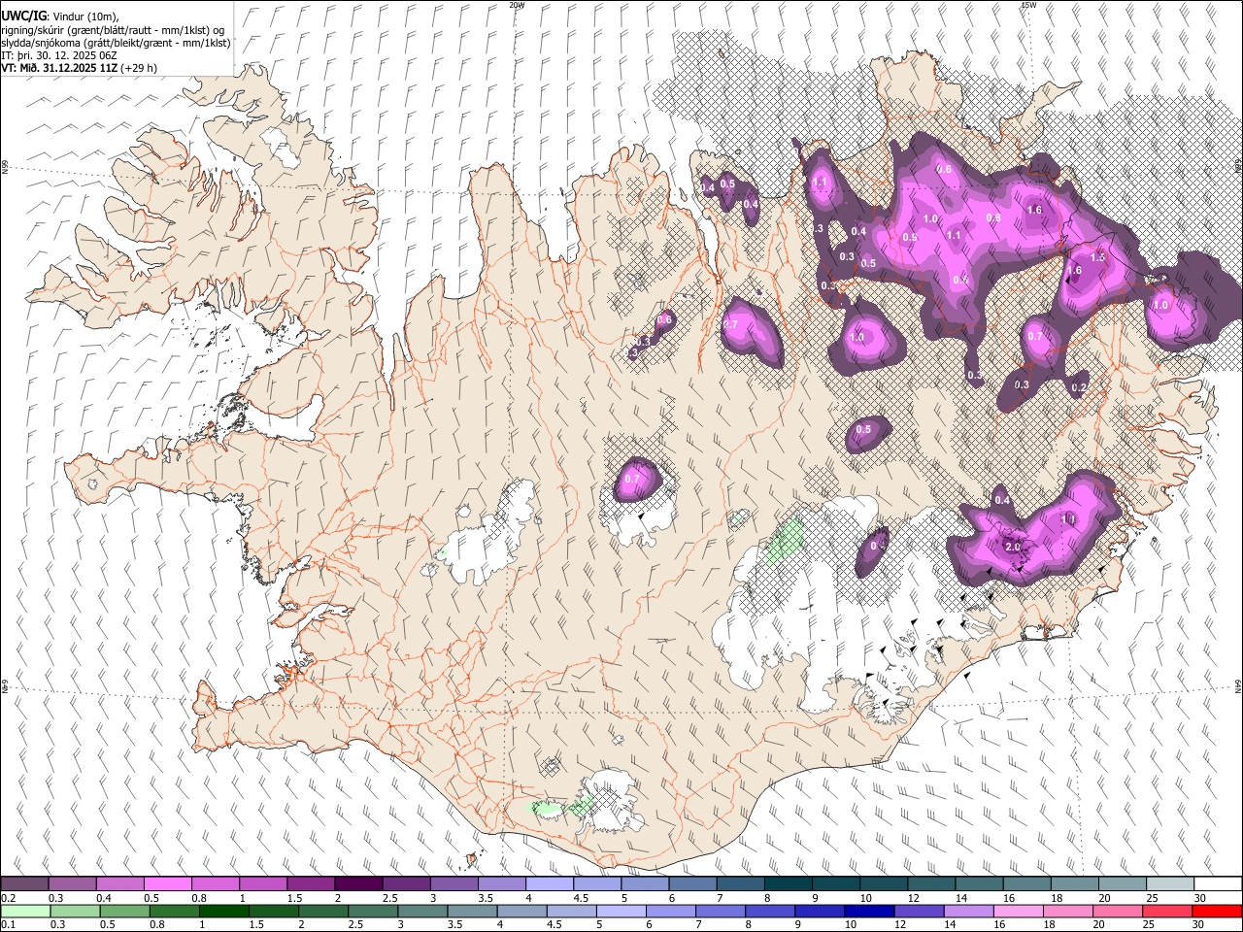Viewport: 1243px width, 932px height.
Task: Select upper legend swatch between 0.5 and 0.8
Action: coord(167,884)
